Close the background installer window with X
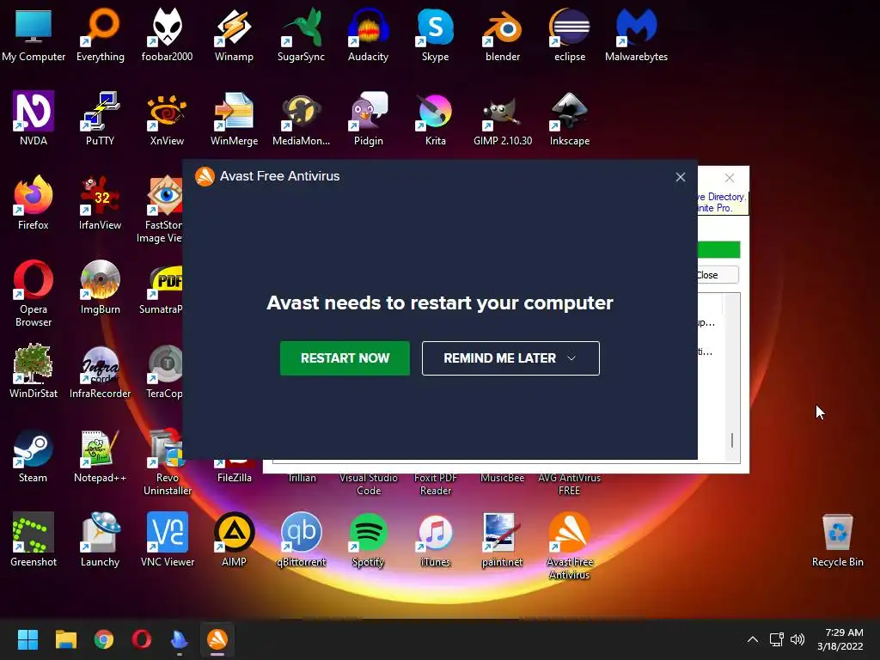 pyautogui.click(x=729, y=178)
